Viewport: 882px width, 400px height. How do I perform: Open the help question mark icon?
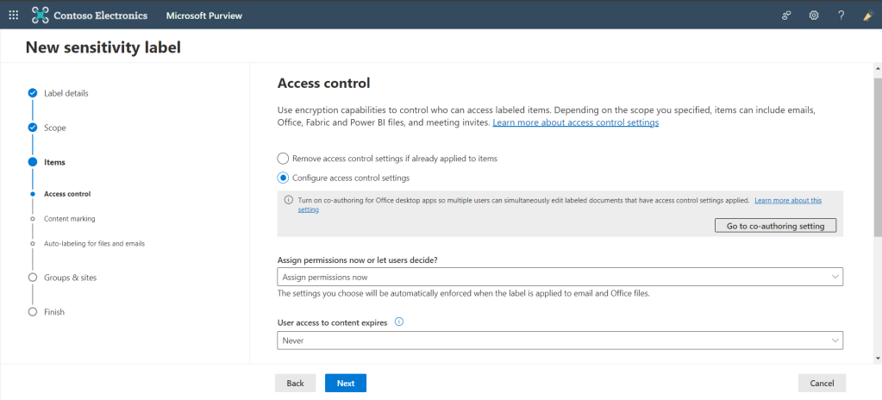click(841, 16)
